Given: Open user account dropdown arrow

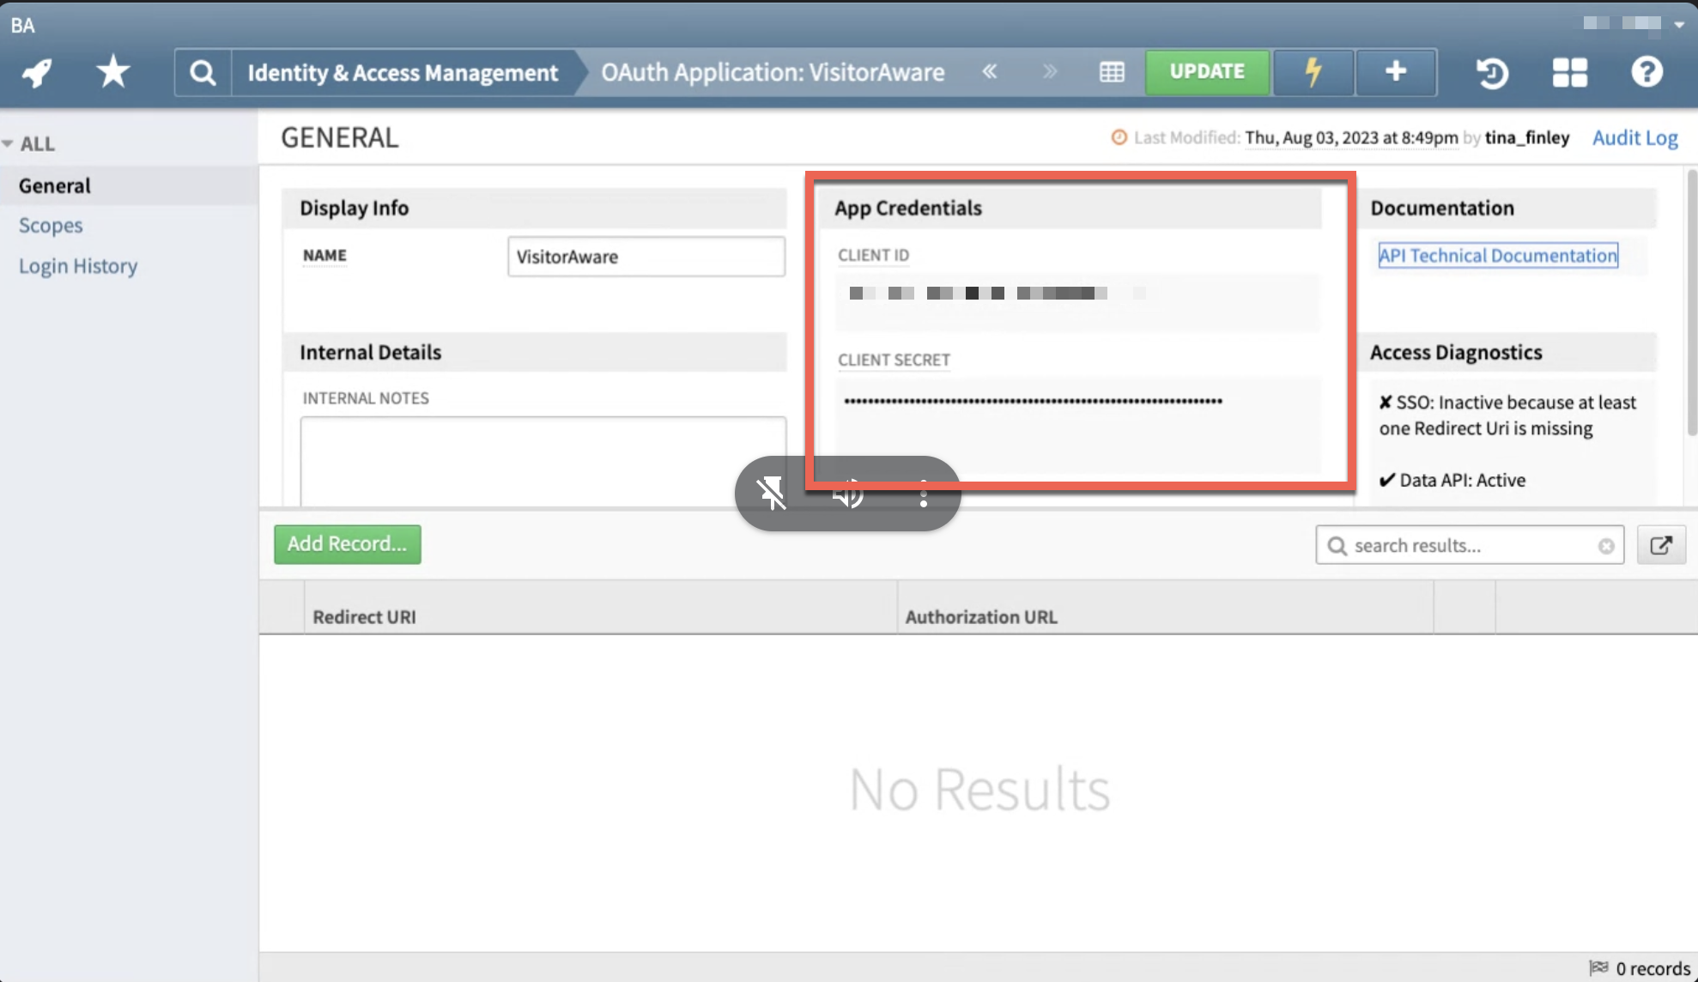Looking at the screenshot, I should tap(1679, 24).
